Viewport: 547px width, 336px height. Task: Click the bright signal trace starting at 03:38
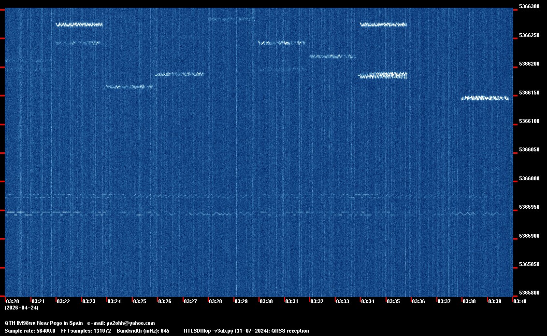(x=485, y=98)
